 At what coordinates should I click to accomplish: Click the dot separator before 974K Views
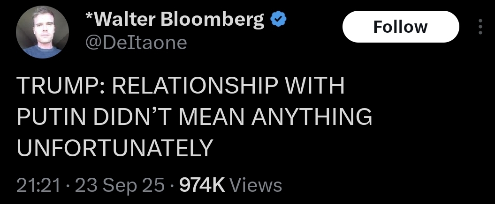[172, 186]
